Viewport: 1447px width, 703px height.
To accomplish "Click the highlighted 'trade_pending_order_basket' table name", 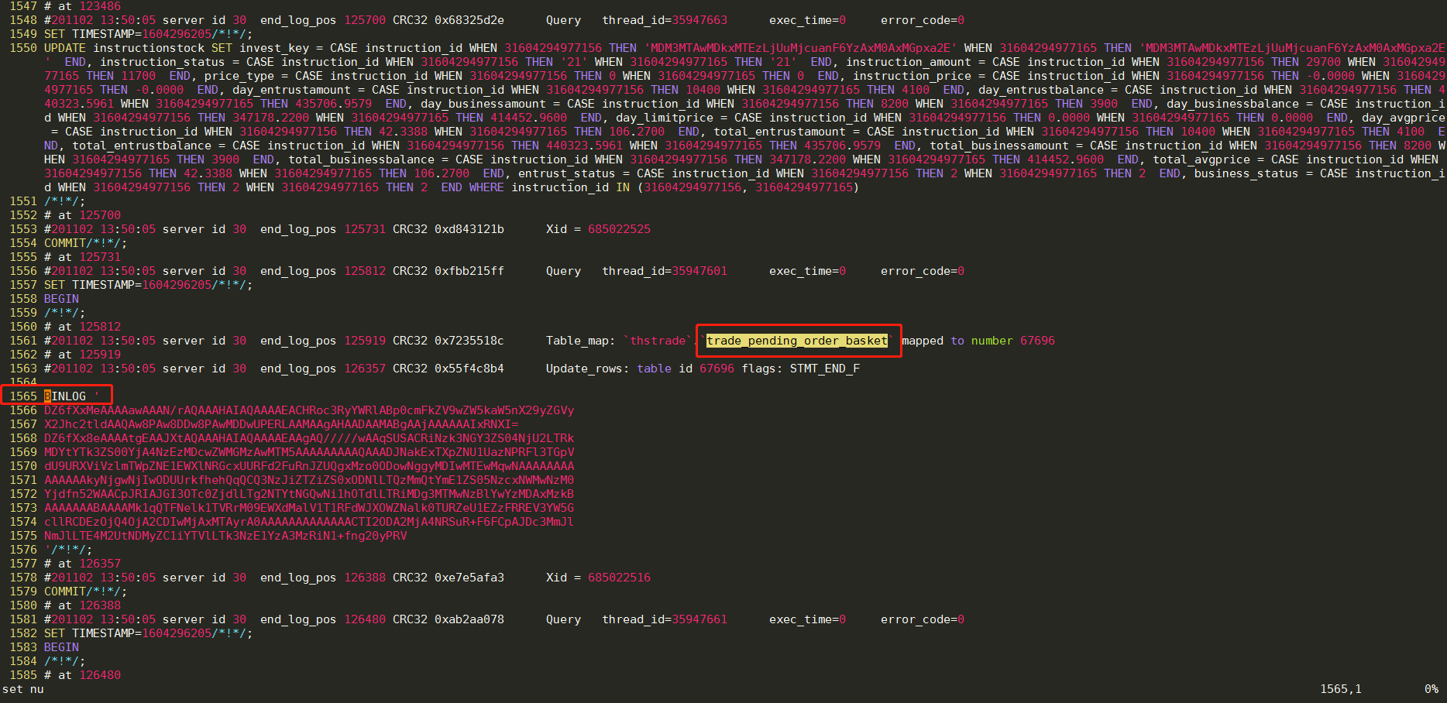I will pyautogui.click(x=797, y=341).
